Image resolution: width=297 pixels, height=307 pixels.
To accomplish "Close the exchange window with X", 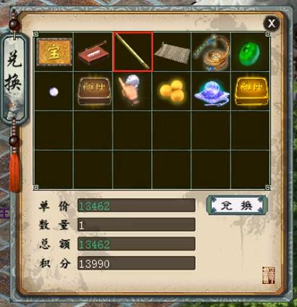I will 272,23.
